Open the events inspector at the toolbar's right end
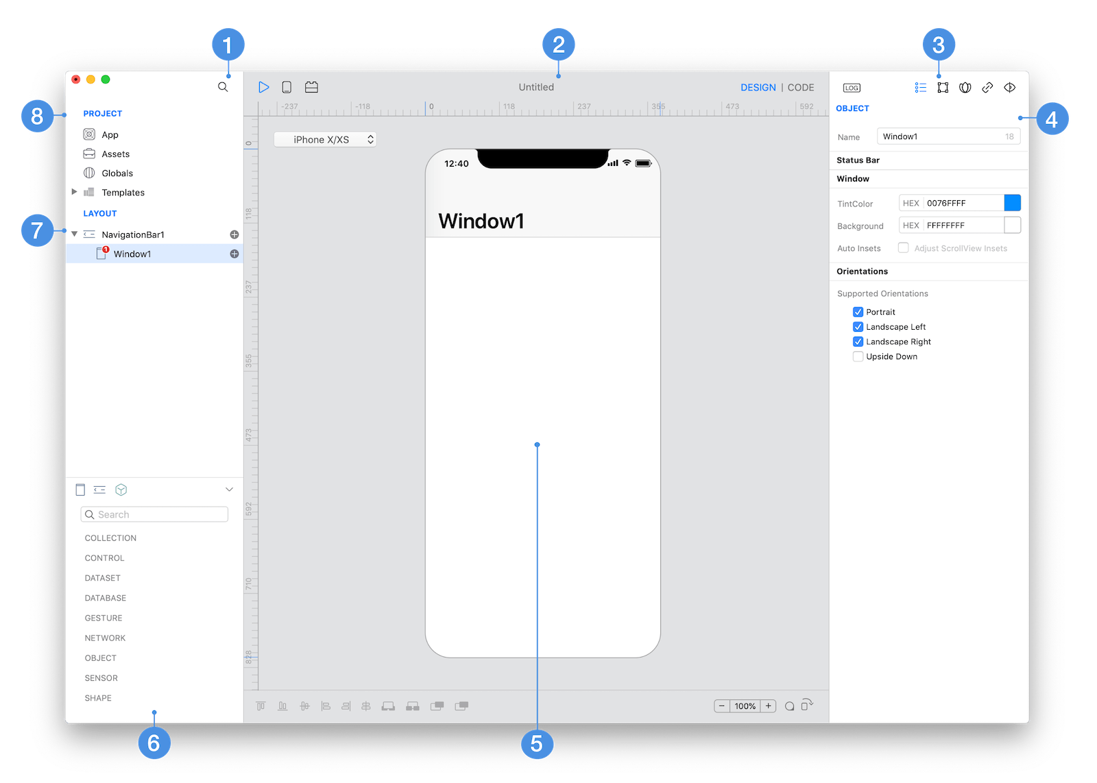This screenshot has height=783, width=1097. point(1010,87)
